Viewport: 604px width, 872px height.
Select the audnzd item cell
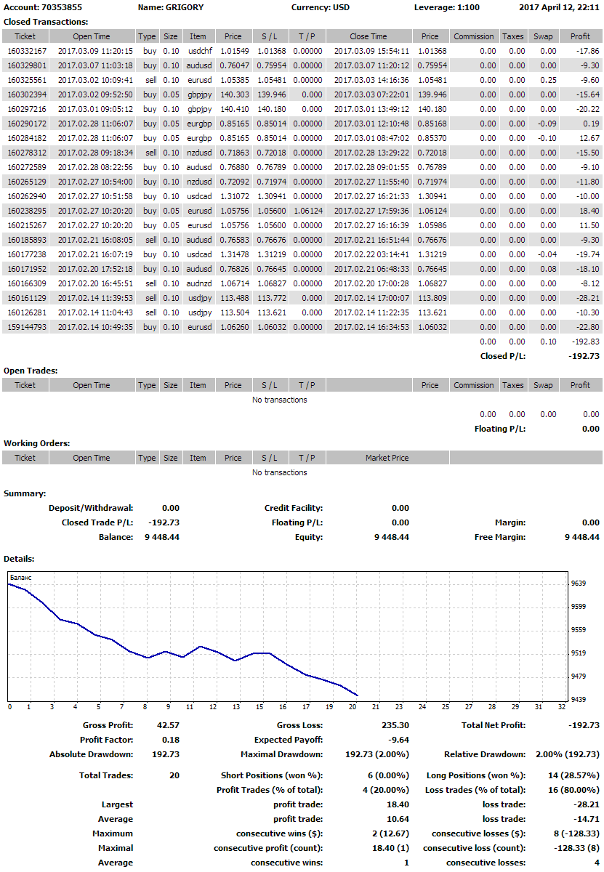pyautogui.click(x=198, y=283)
